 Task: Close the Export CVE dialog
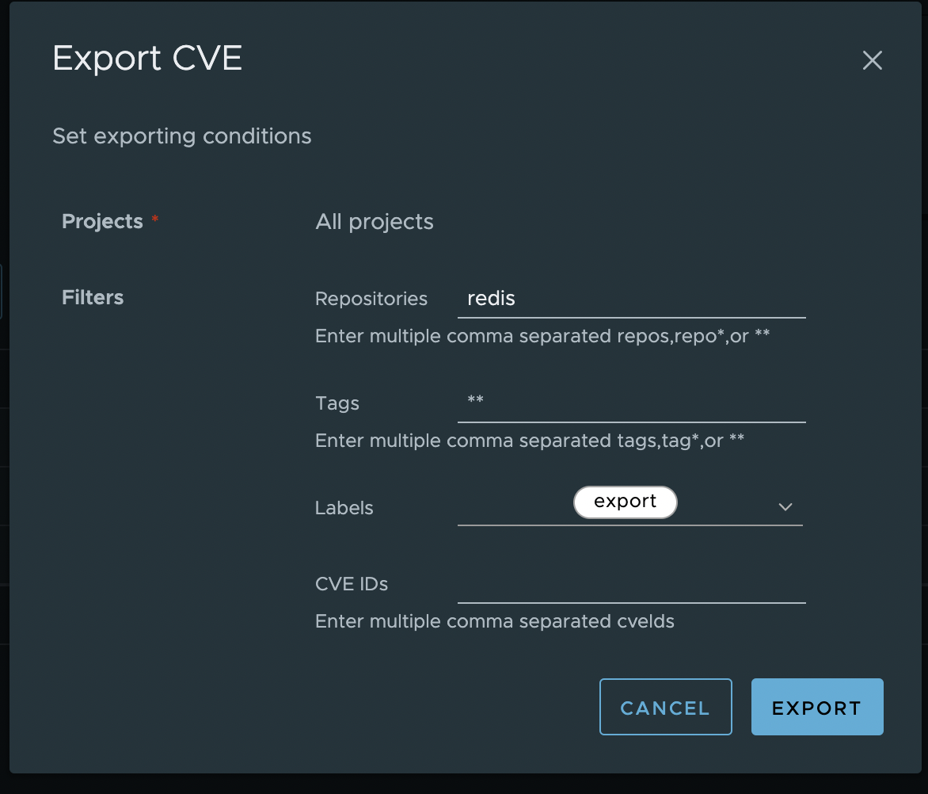(x=873, y=60)
